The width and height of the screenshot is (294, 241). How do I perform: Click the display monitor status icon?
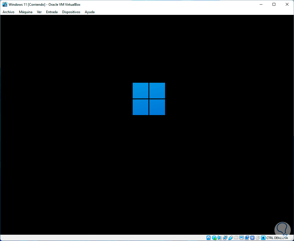(242, 238)
